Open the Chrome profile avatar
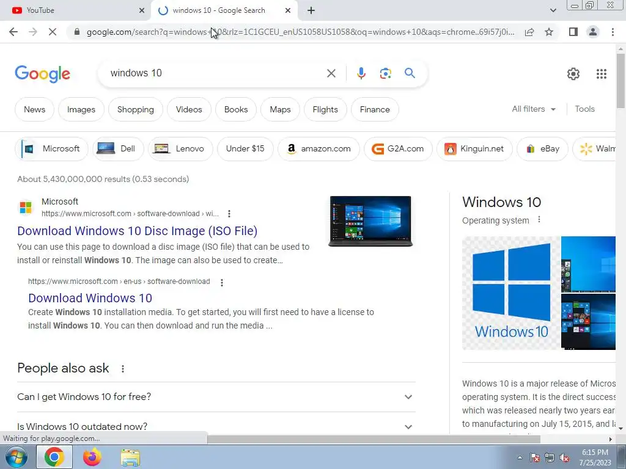Screen dimensions: 626x469 tap(593, 32)
